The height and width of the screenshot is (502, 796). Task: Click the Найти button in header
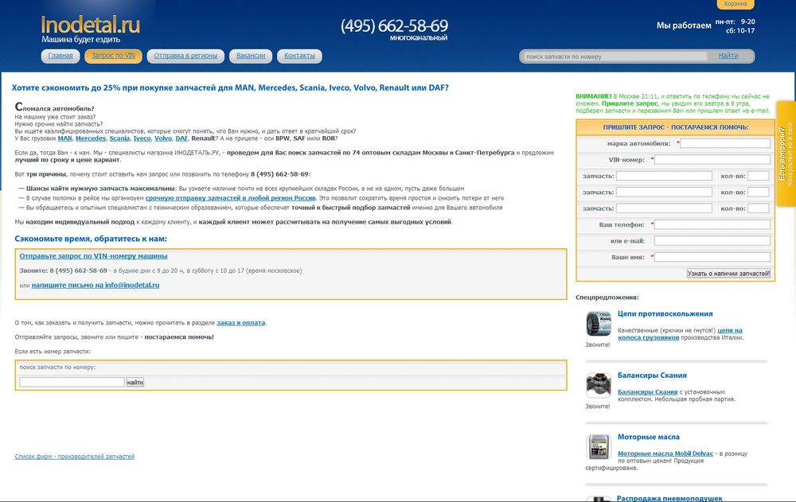(x=728, y=56)
